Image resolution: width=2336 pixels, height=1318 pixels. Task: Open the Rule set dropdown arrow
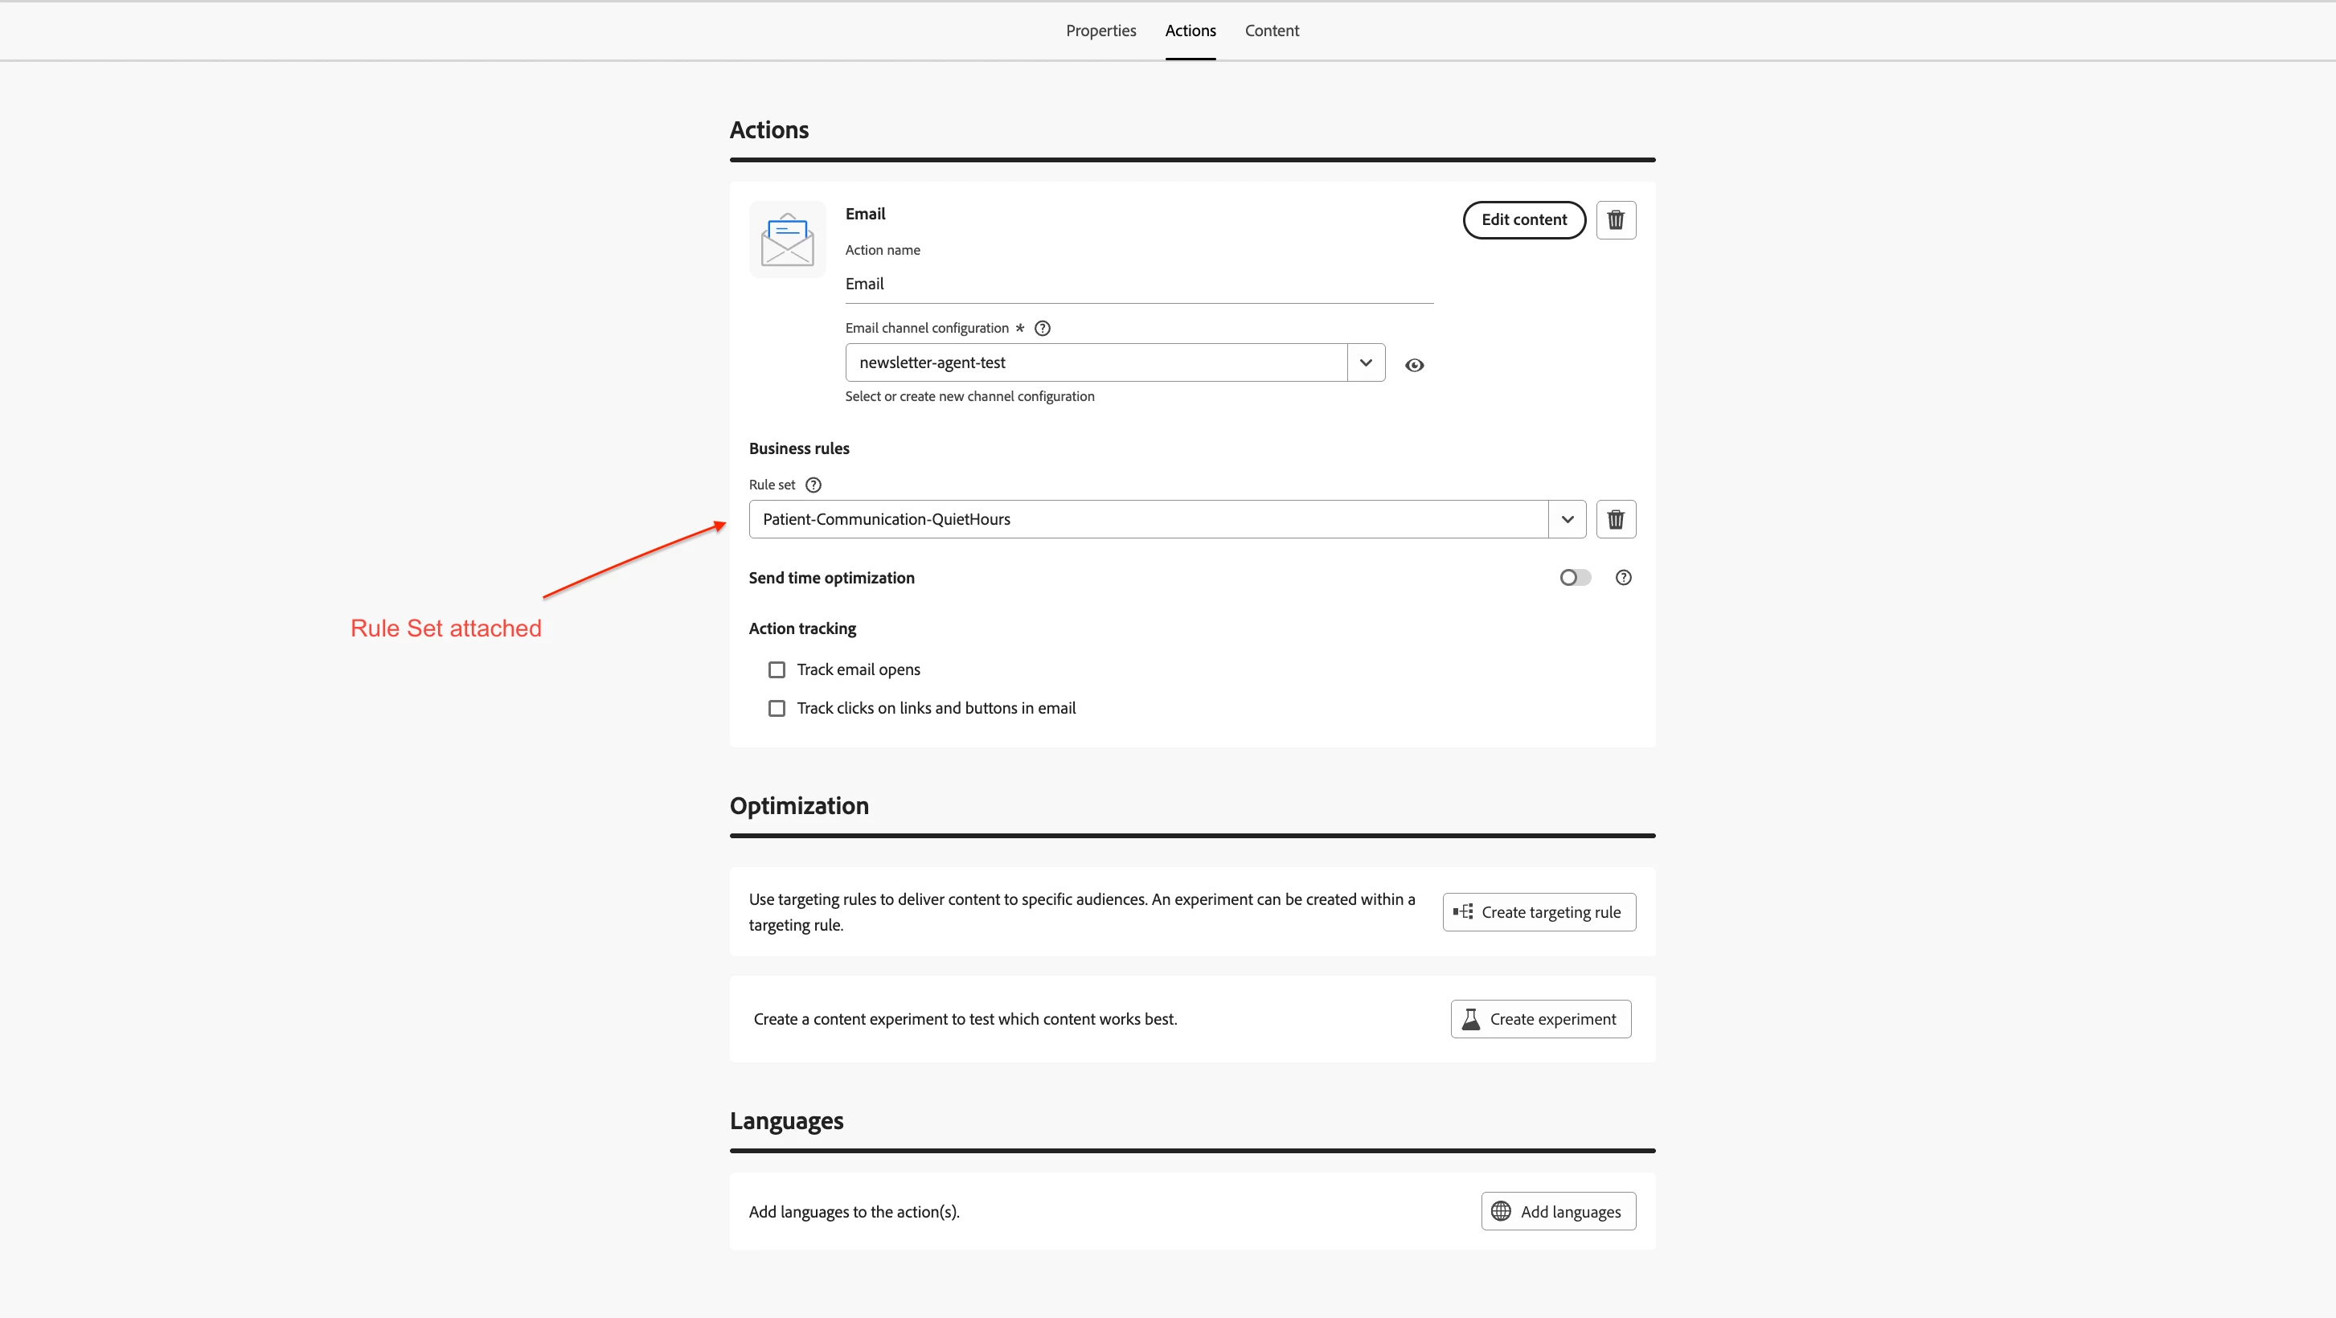click(1567, 519)
